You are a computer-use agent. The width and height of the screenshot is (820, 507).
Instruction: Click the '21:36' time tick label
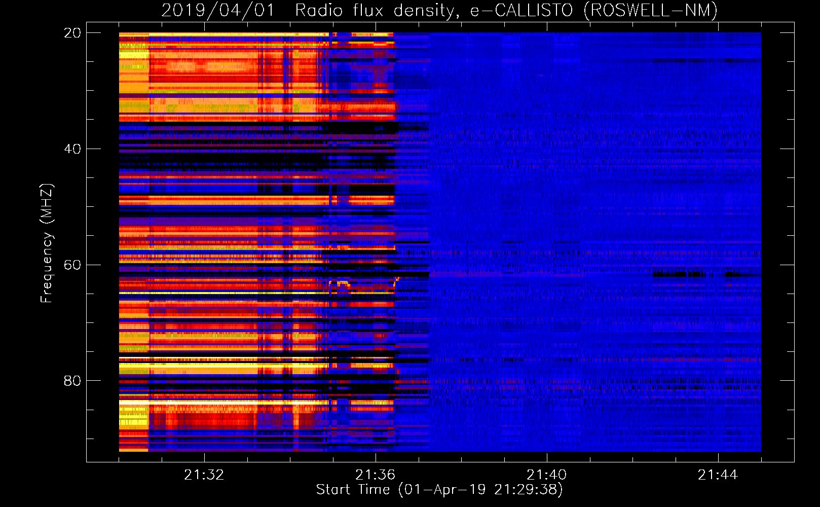tap(375, 475)
